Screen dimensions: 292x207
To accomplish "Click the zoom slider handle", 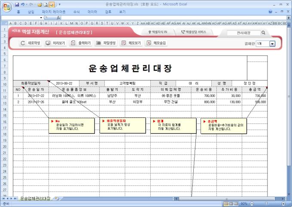I will pyautogui.click(x=266, y=204).
